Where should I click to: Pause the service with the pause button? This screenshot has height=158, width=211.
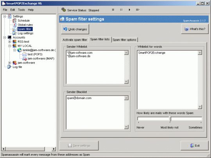tap(121, 10)
